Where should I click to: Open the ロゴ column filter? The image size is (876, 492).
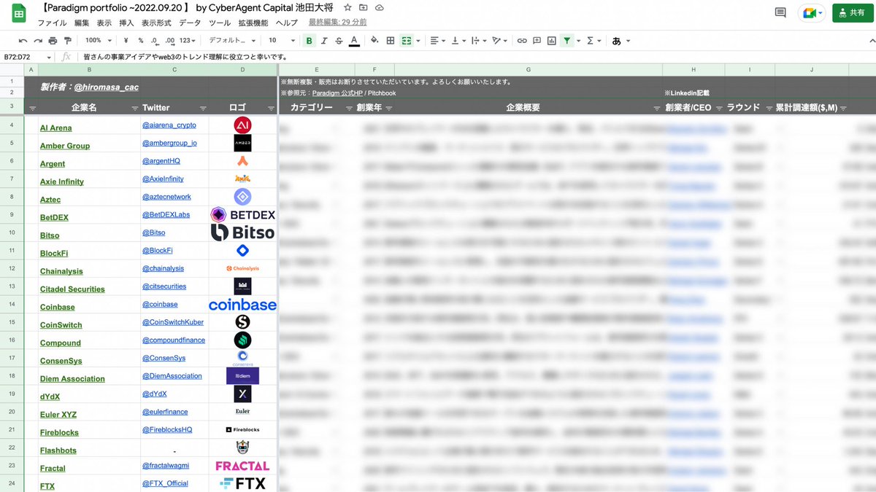click(271, 108)
